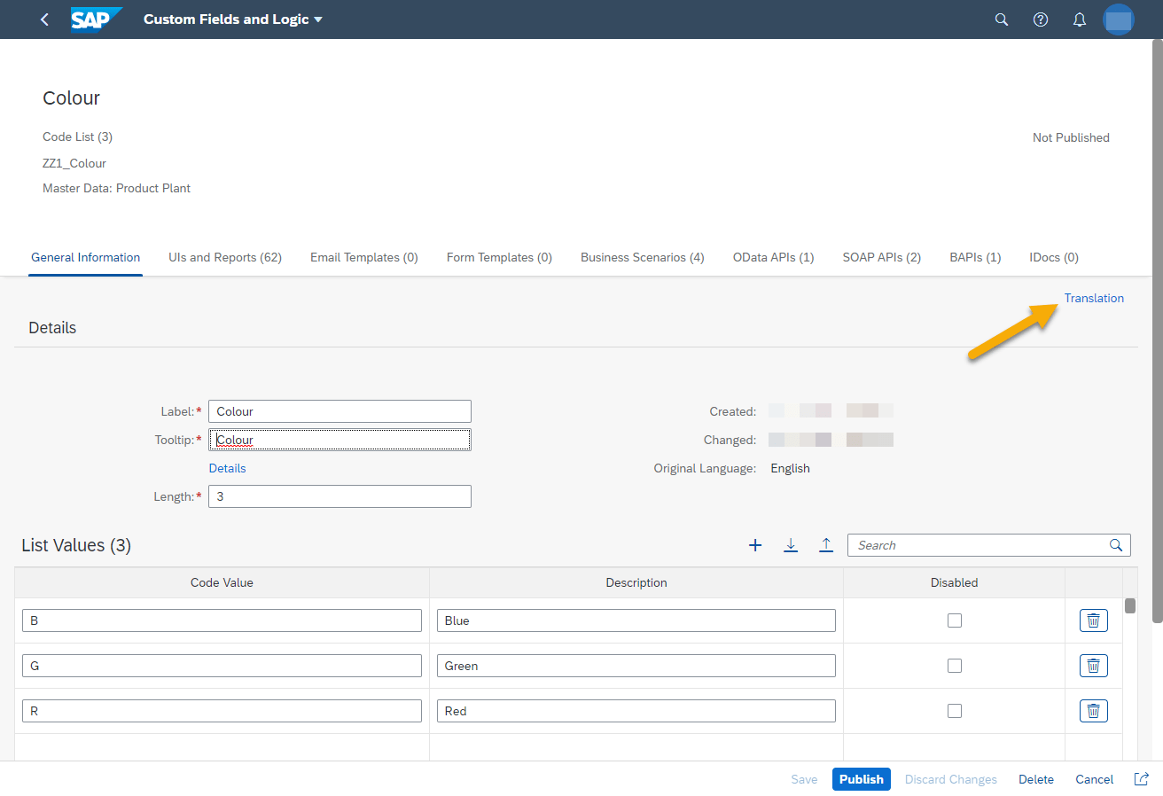Open the SOAP APIs tab
The image size is (1163, 796).
pos(882,258)
